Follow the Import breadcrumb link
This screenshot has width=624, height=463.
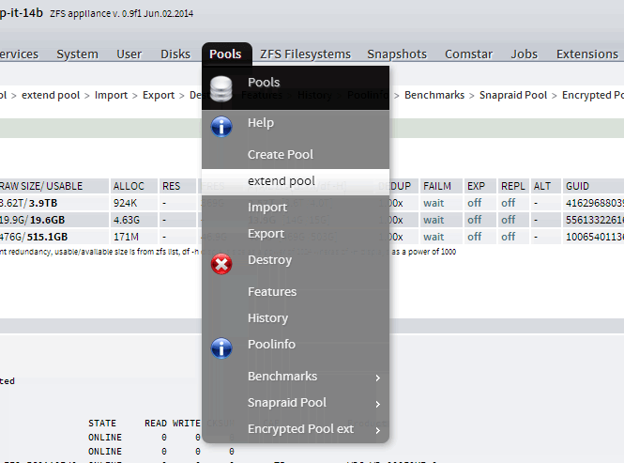coord(111,95)
